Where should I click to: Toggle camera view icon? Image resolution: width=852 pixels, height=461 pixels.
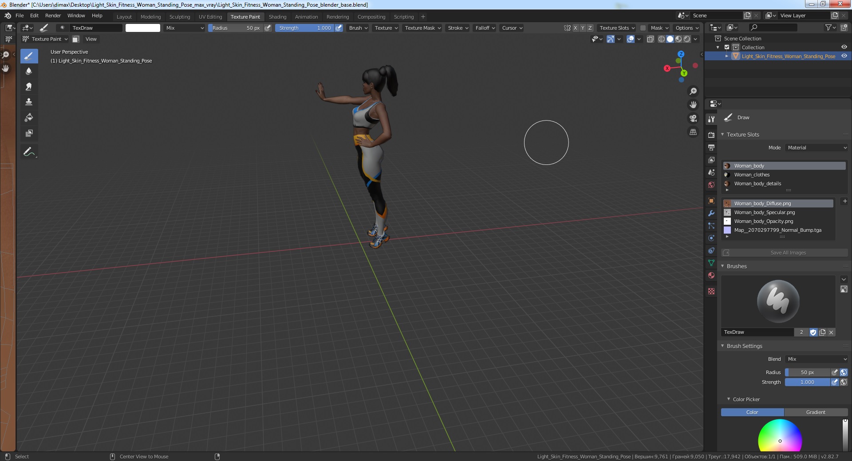click(693, 118)
